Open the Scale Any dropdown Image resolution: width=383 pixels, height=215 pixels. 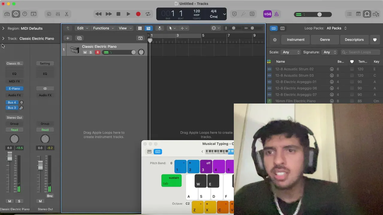pyautogui.click(x=291, y=52)
